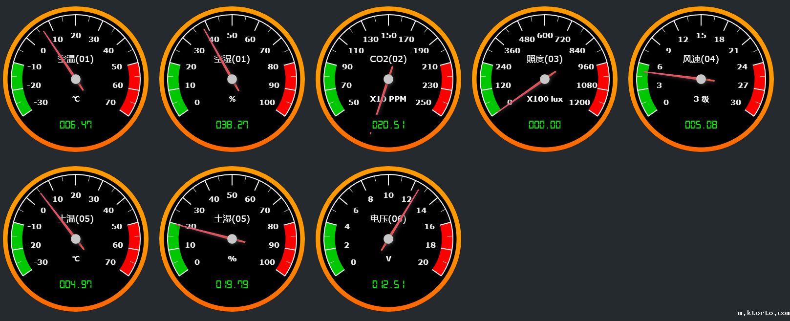This screenshot has width=790, height=321.
Task: Click the 土湿(05) soil moisture gauge title
Action: click(232, 219)
